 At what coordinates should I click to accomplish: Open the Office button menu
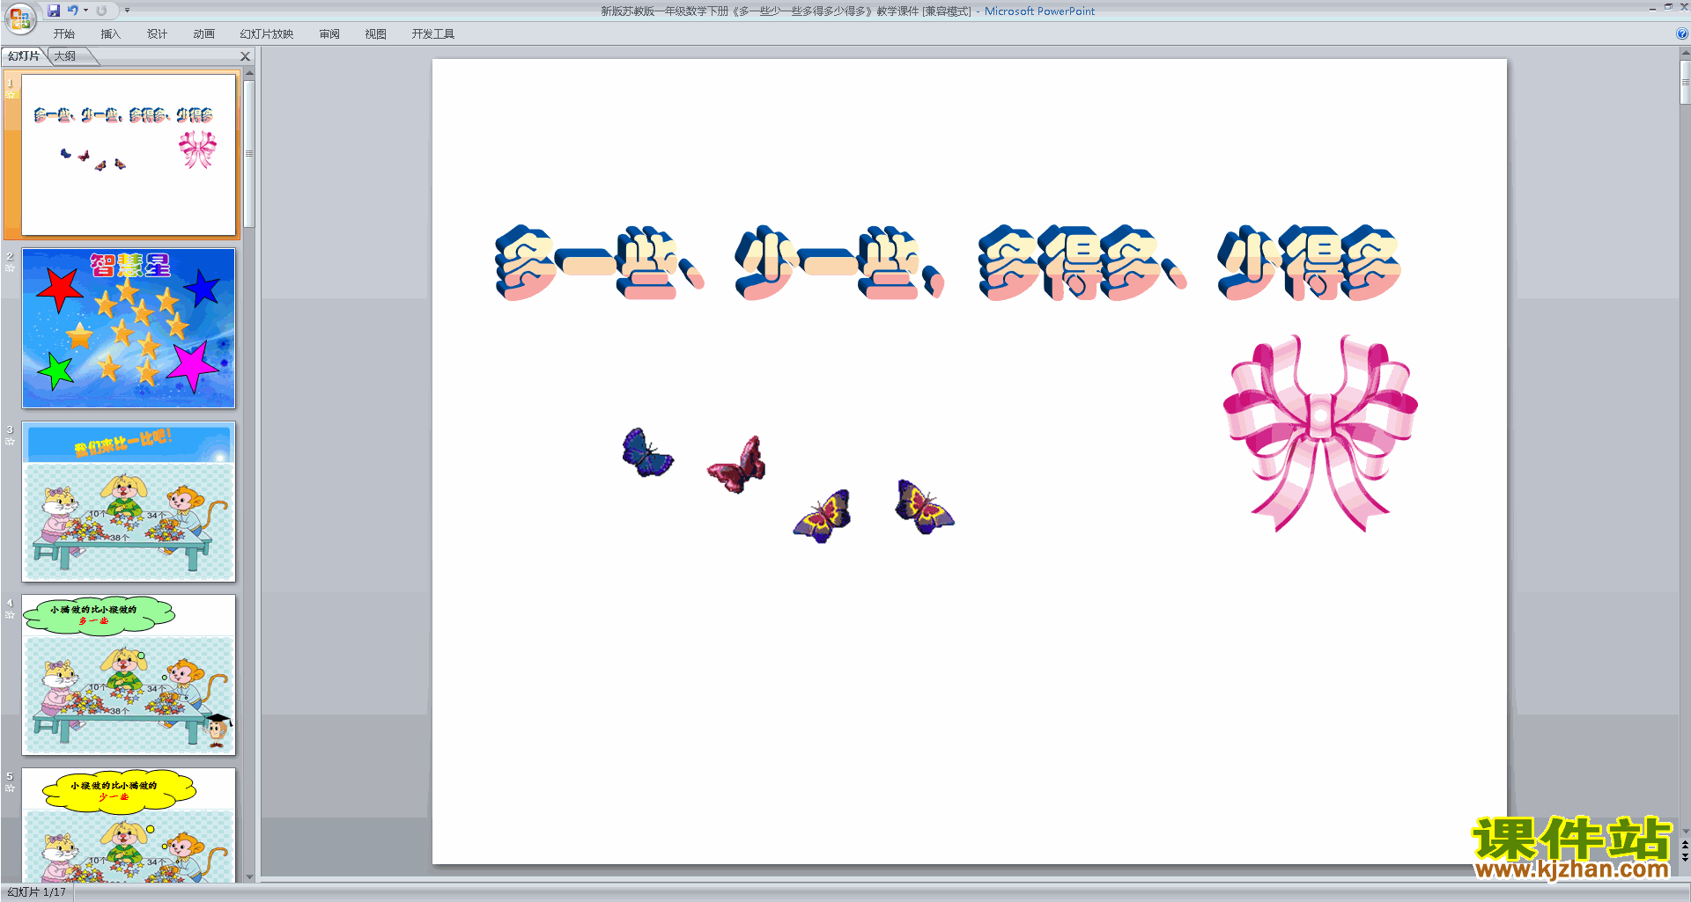coord(19,18)
